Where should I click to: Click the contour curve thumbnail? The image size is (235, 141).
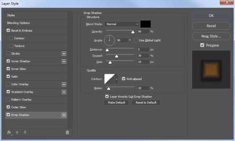point(109,79)
